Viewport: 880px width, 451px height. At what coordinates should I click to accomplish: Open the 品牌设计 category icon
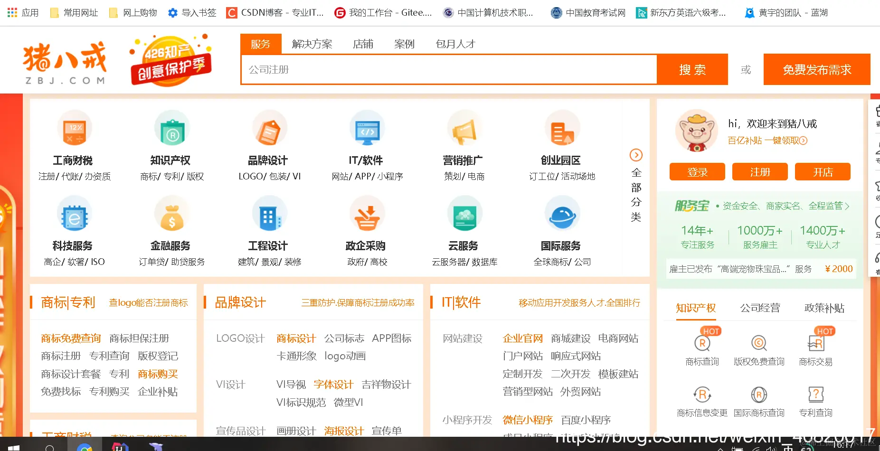click(270, 128)
